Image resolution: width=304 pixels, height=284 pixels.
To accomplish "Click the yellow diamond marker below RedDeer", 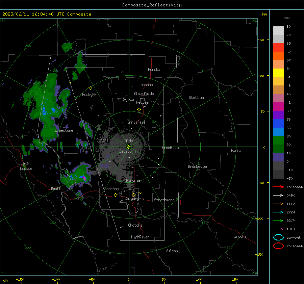I will coord(139,110).
